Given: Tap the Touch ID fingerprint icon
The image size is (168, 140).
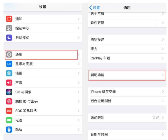Looking at the screenshot, I should tap(9, 101).
